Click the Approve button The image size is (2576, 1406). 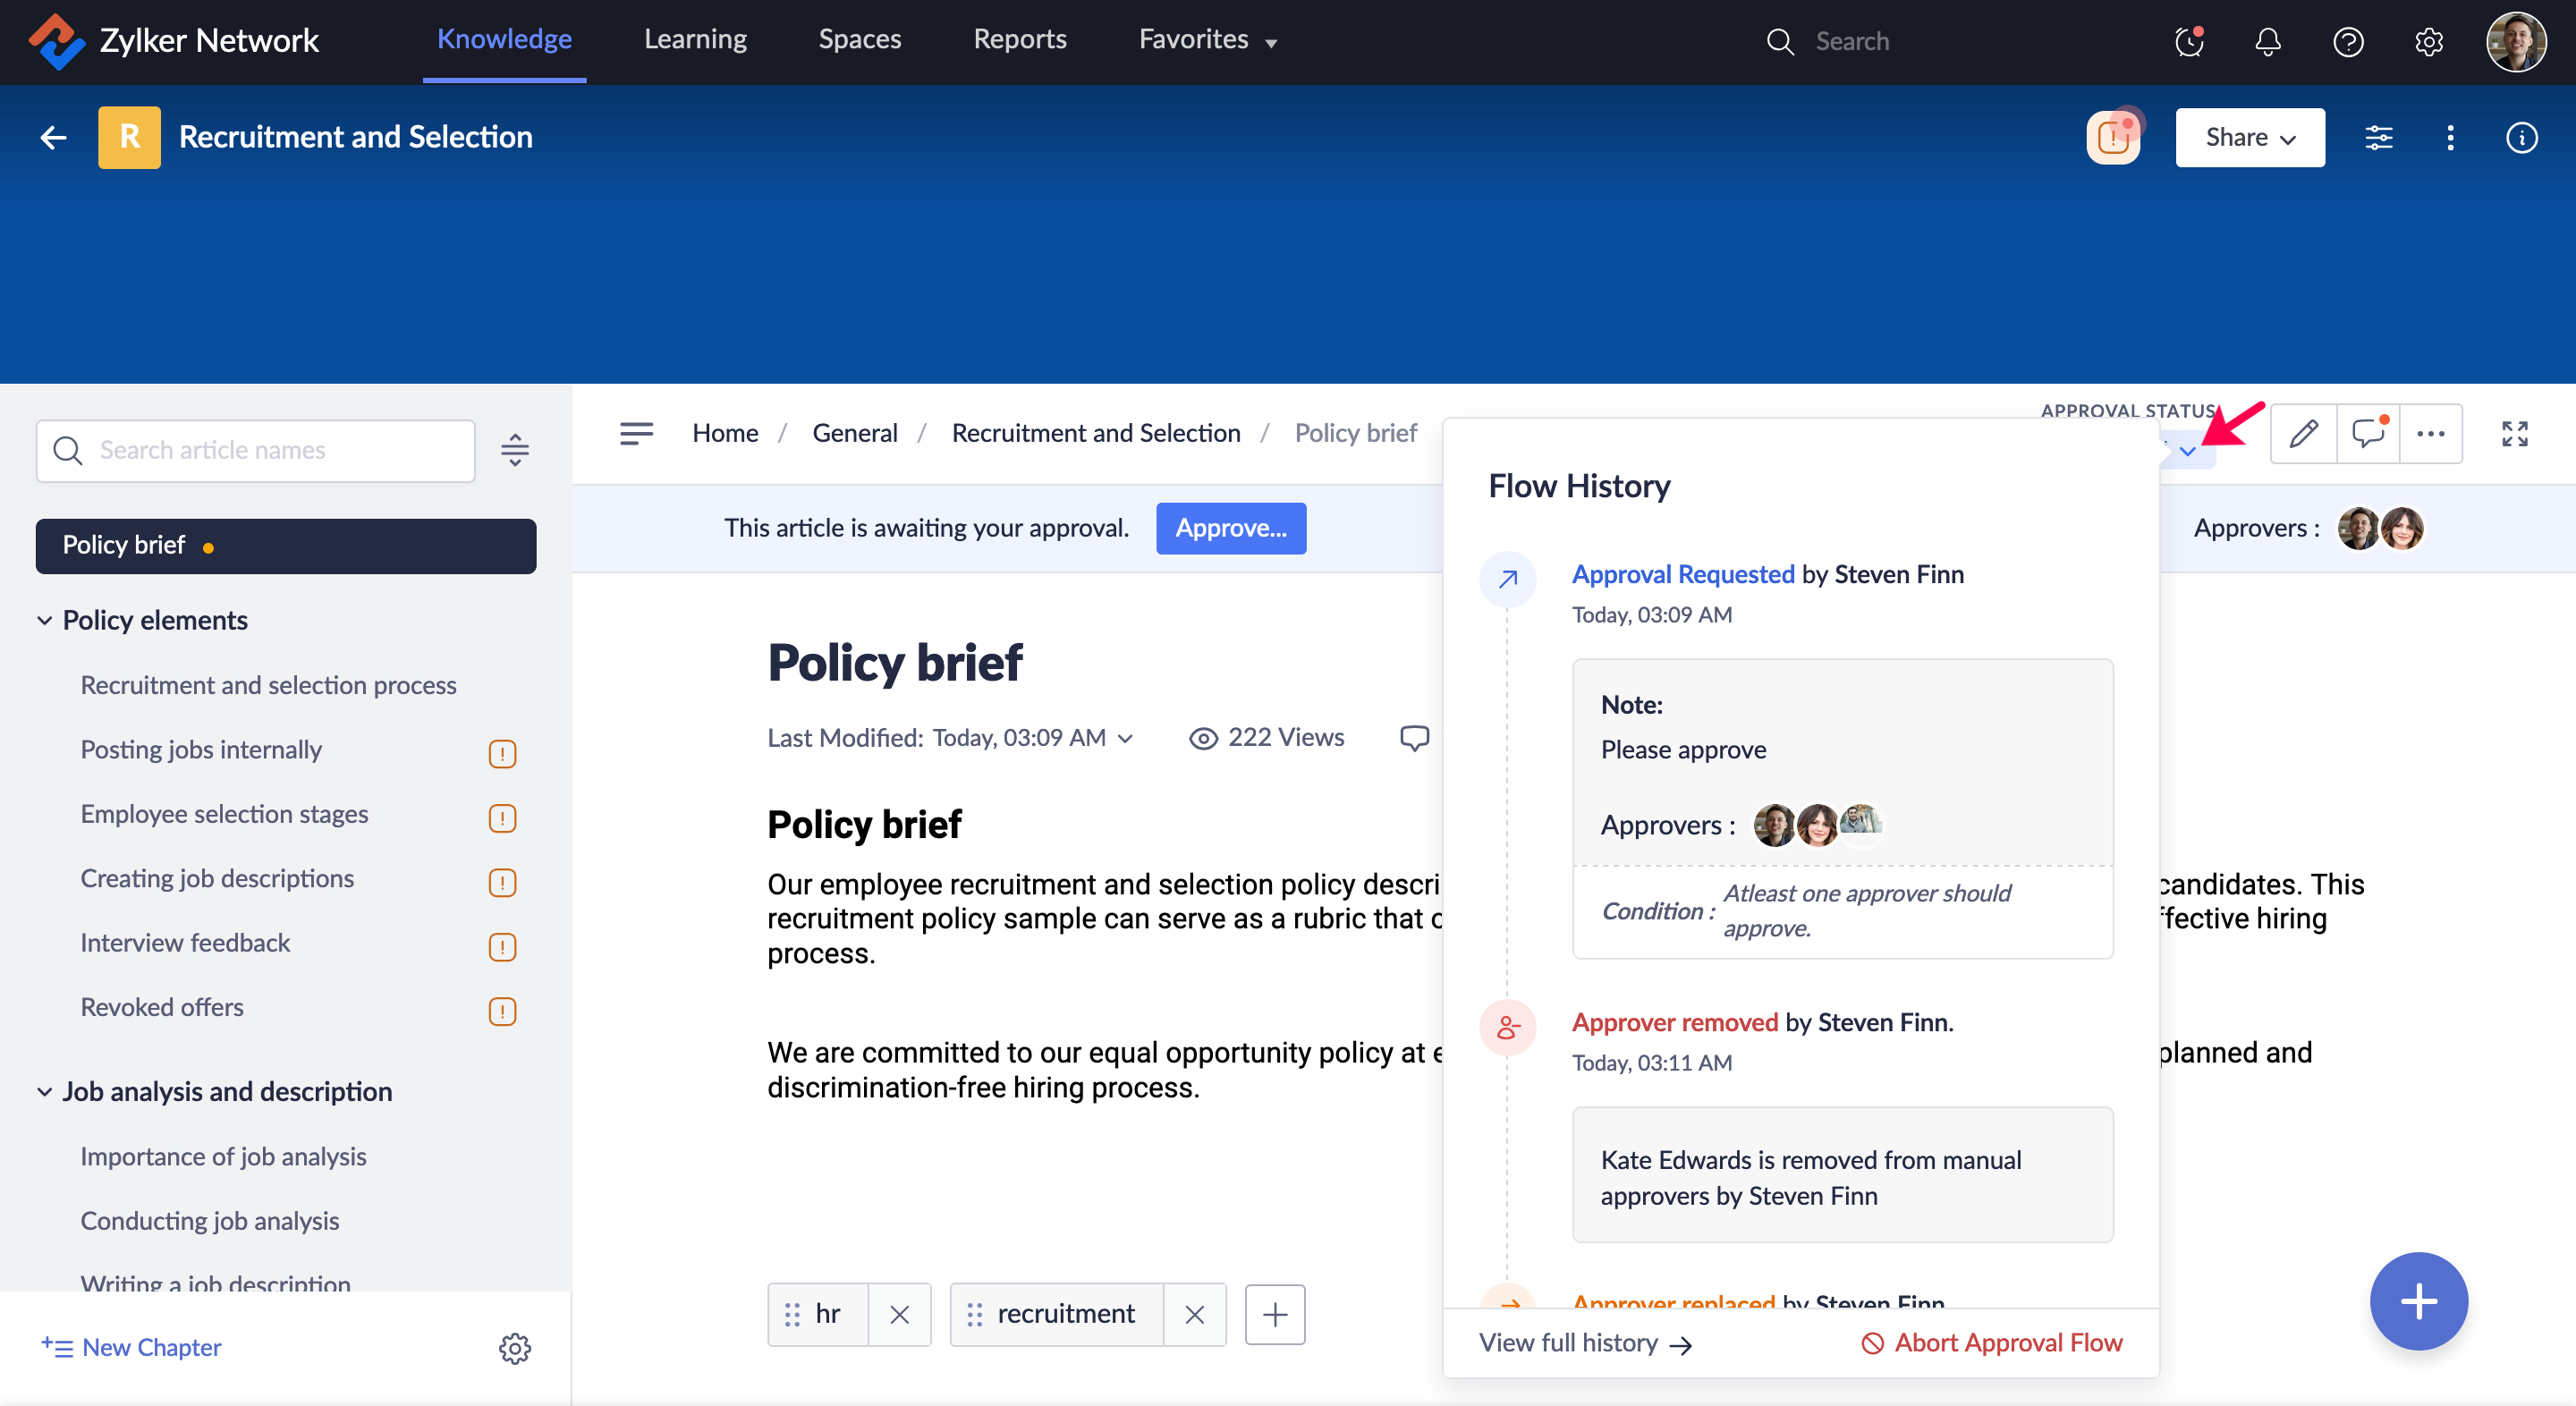(x=1230, y=527)
